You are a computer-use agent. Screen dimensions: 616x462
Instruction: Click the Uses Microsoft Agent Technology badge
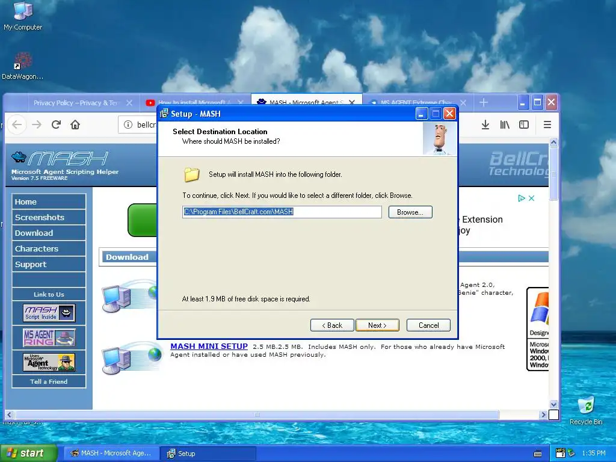[x=49, y=362]
